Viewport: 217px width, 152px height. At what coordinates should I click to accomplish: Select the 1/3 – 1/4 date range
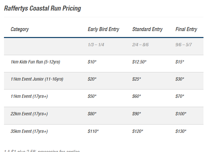tap(96, 45)
